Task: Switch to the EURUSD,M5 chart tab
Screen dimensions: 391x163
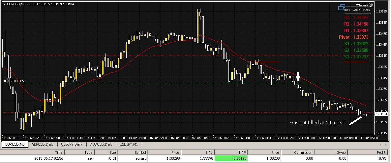Action: [15, 144]
